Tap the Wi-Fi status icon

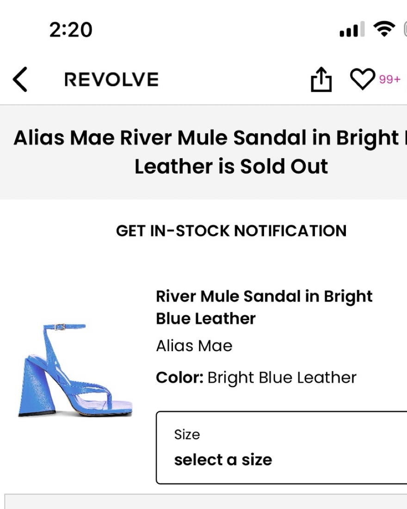(x=382, y=30)
